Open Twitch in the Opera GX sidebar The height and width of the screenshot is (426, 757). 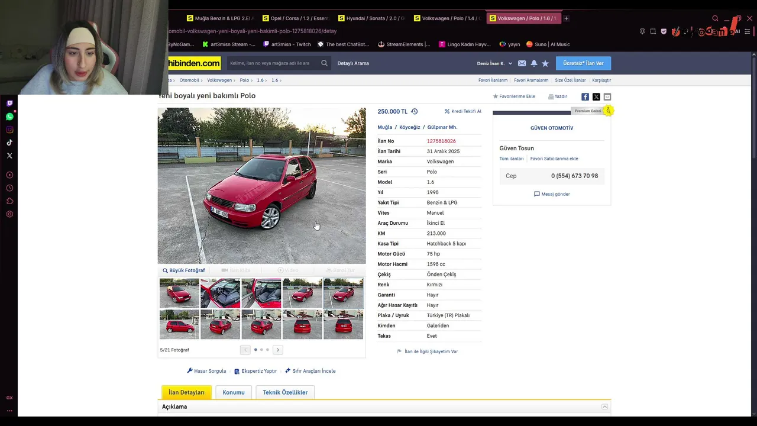[9, 104]
